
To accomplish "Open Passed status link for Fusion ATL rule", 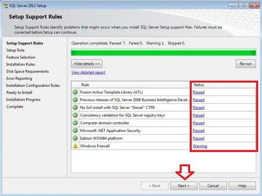I will coord(198,92).
